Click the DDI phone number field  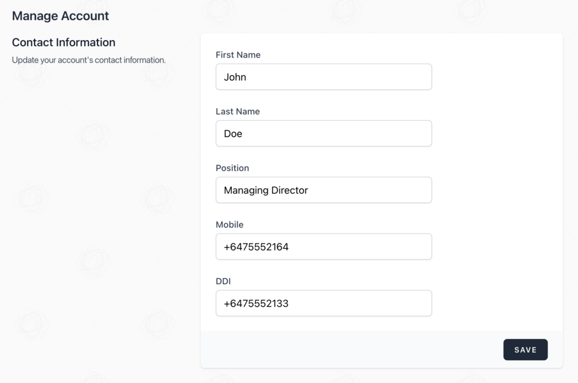point(323,303)
